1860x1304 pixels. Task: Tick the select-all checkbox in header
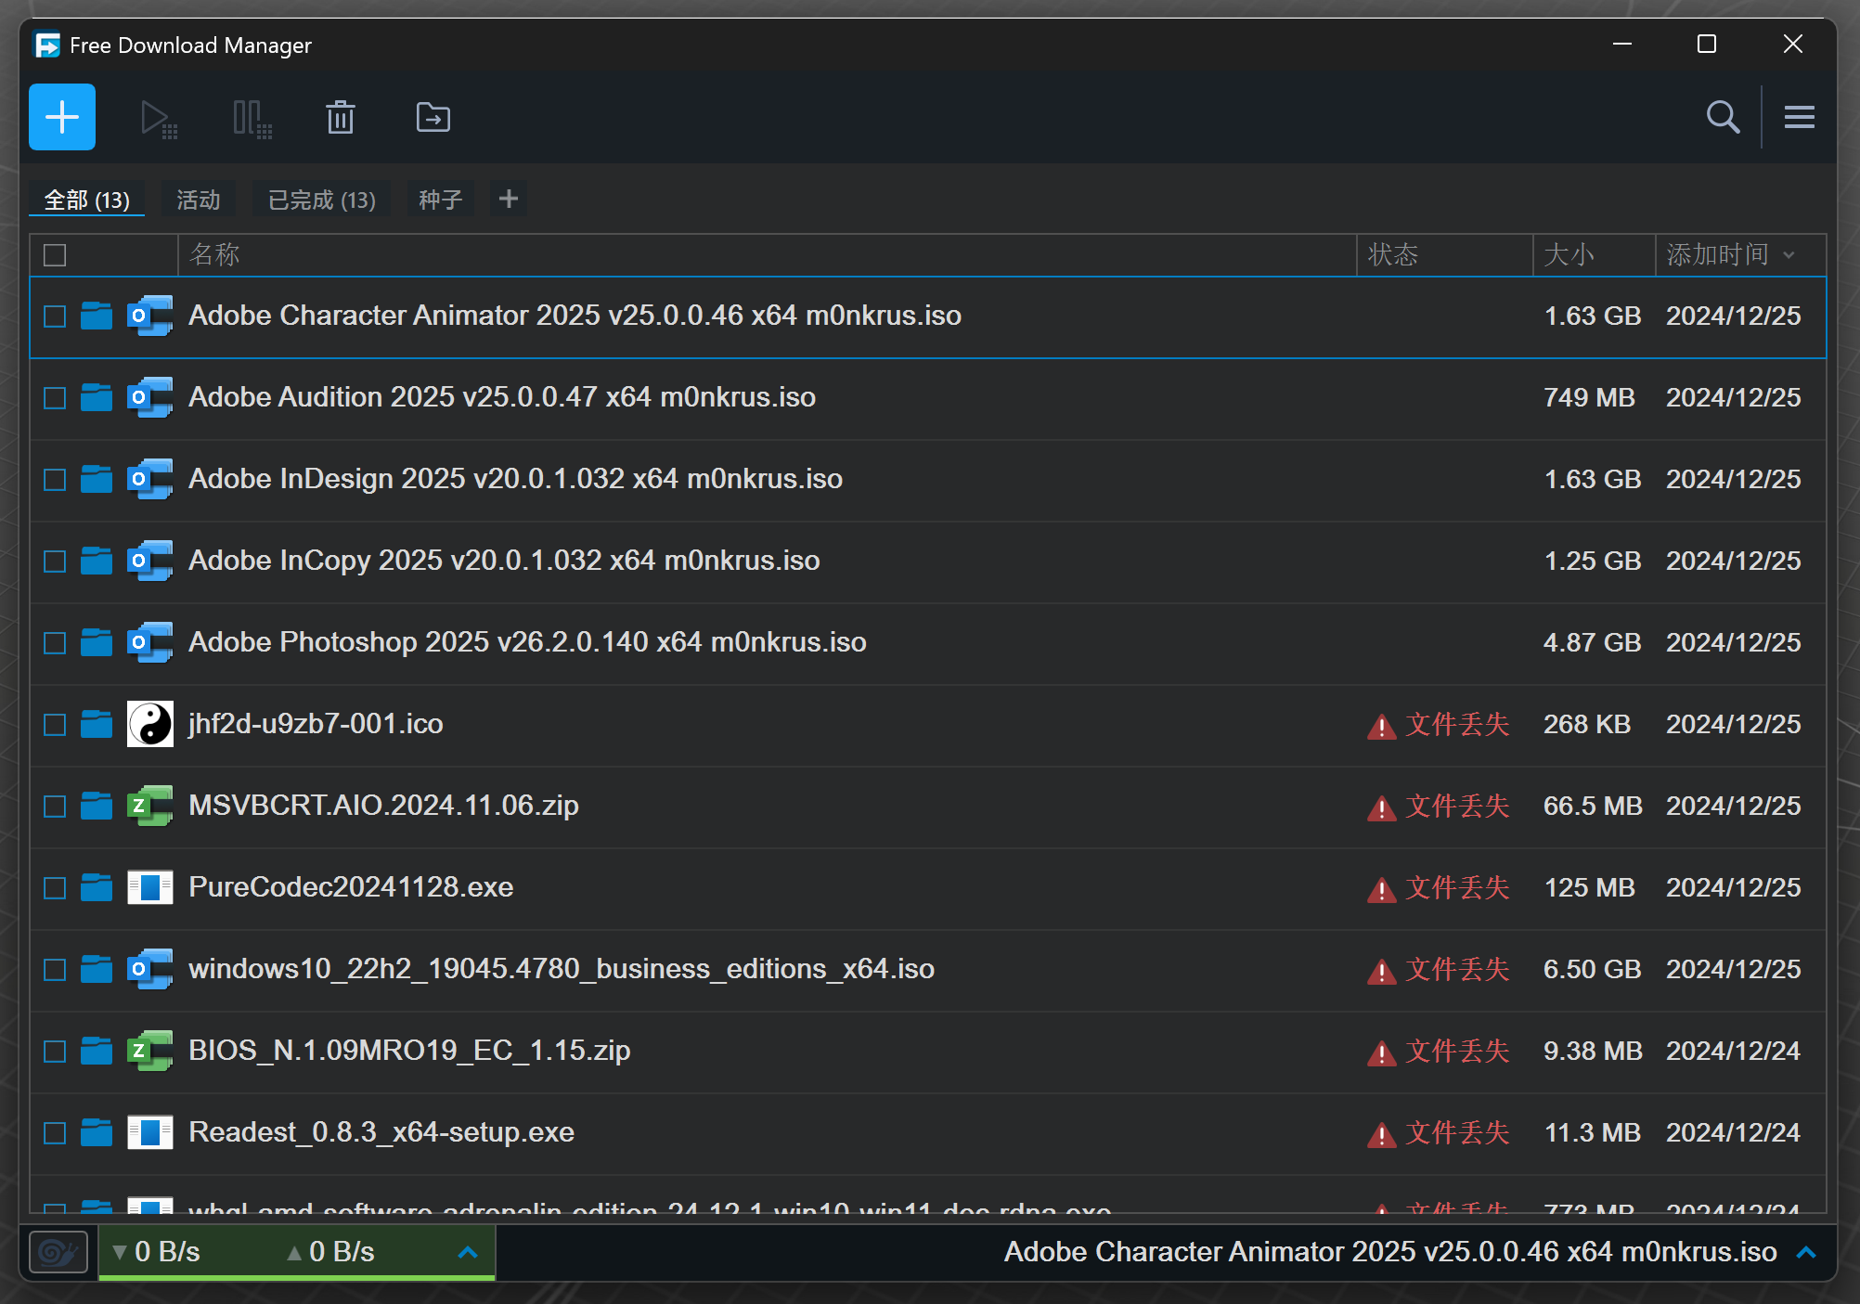point(56,255)
